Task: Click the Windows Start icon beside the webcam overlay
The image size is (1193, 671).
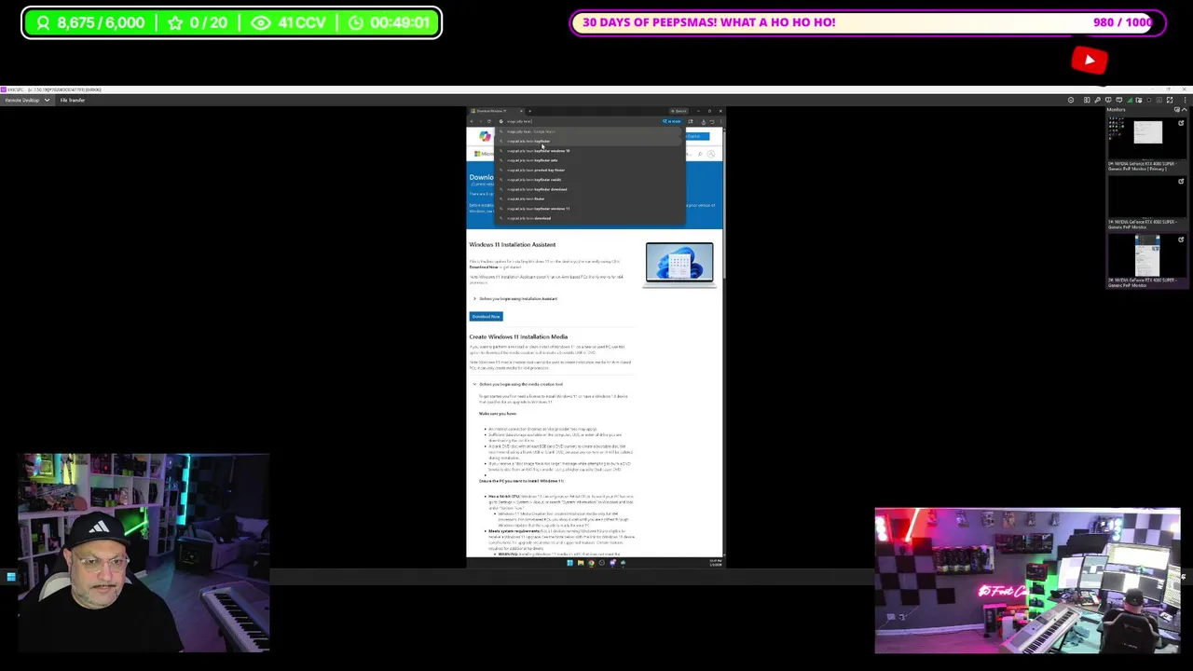Action: (x=11, y=577)
